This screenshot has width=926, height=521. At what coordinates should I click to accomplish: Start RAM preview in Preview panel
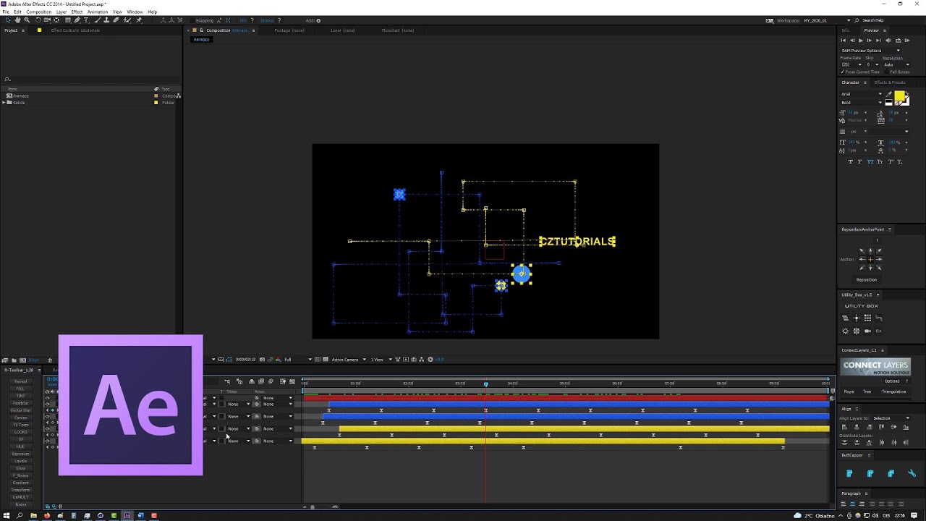pyautogui.click(x=907, y=41)
